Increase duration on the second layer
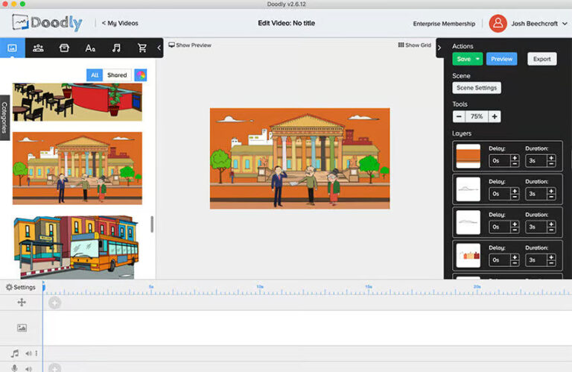Screen dimensions: 572x372 pyautogui.click(x=551, y=191)
